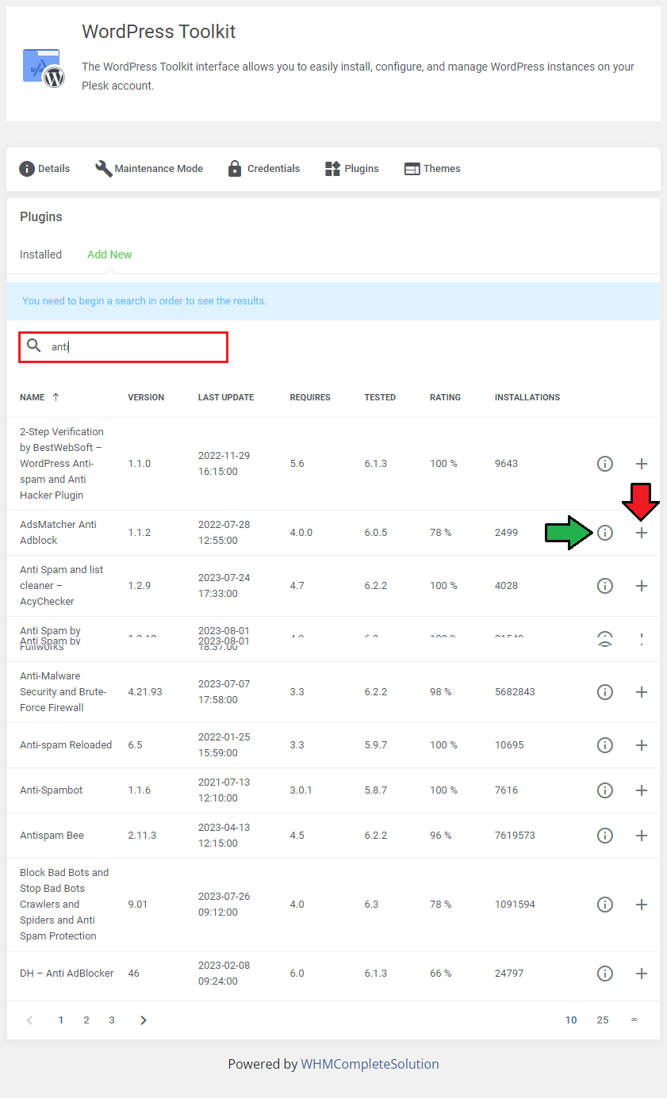667x1098 pixels.
Task: Install AcyChecker plugin with plus icon
Action: pos(642,586)
